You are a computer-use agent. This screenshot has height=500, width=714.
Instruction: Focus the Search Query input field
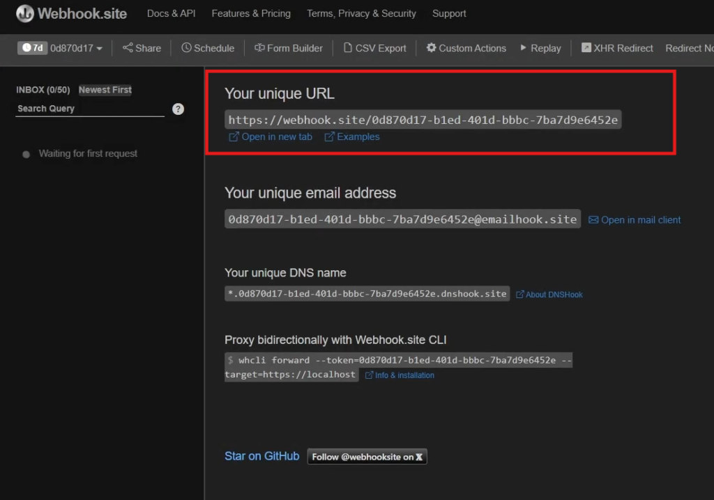[x=90, y=109]
